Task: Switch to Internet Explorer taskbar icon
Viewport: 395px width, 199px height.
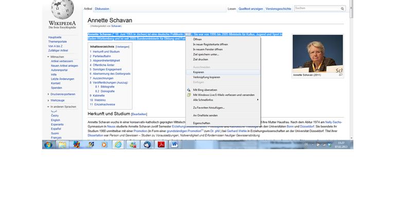Action: tap(118, 144)
